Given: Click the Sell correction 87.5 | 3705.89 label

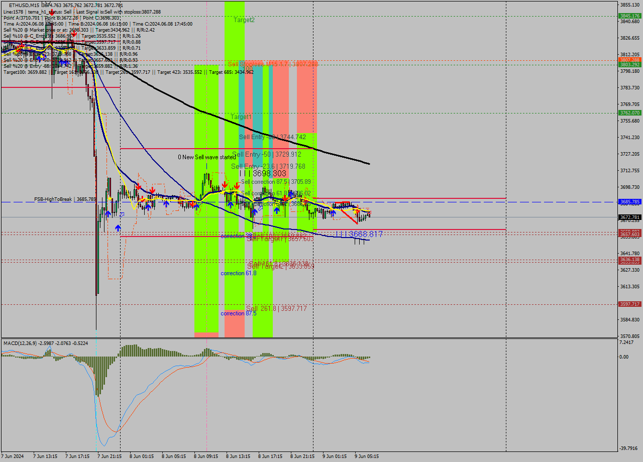Looking at the screenshot, I should click(x=276, y=182).
